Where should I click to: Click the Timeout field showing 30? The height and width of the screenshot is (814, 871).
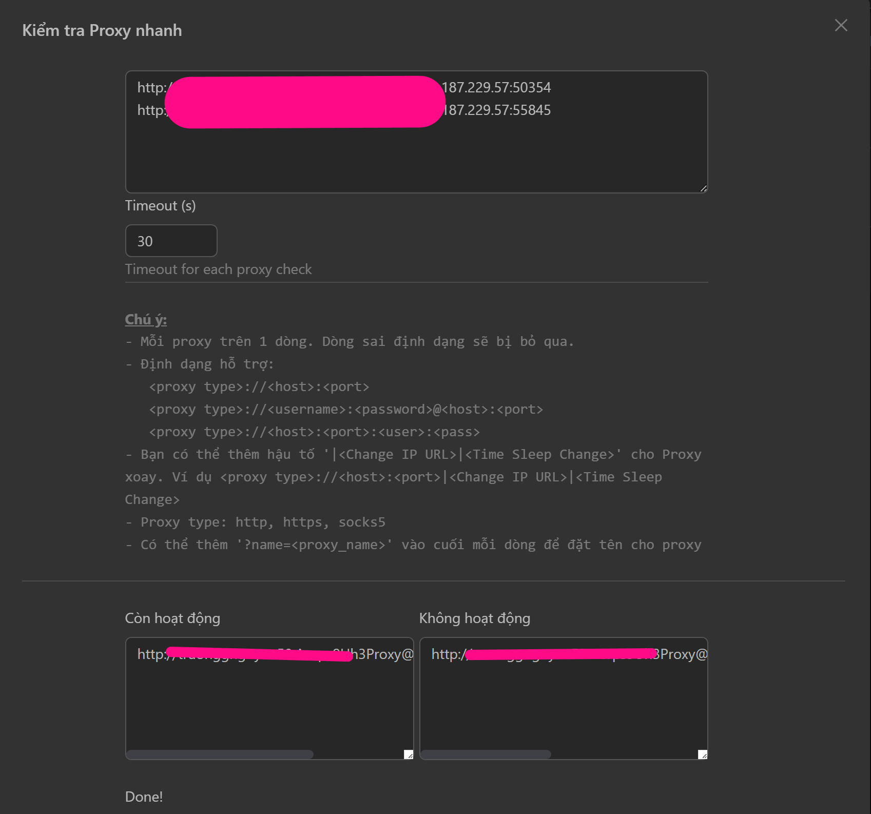tap(171, 241)
